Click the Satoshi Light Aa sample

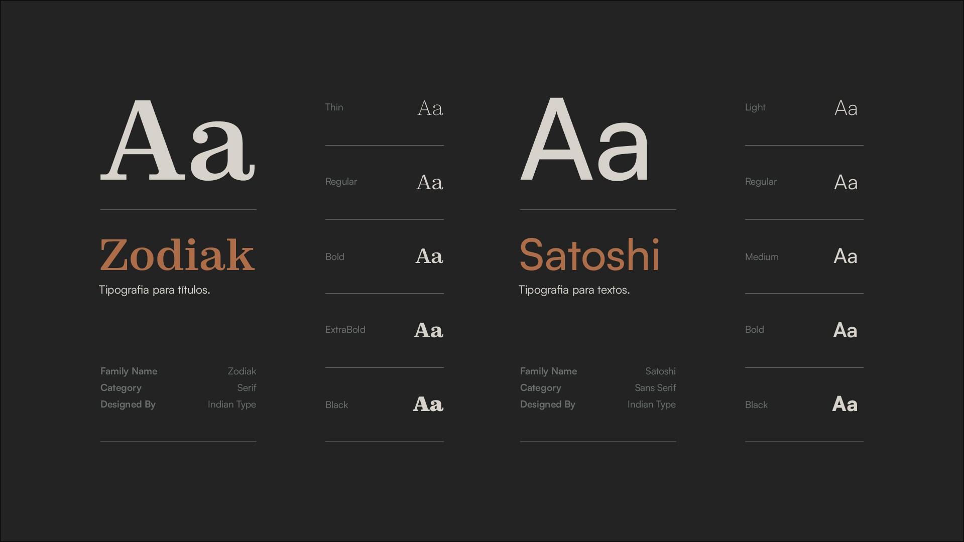point(846,108)
